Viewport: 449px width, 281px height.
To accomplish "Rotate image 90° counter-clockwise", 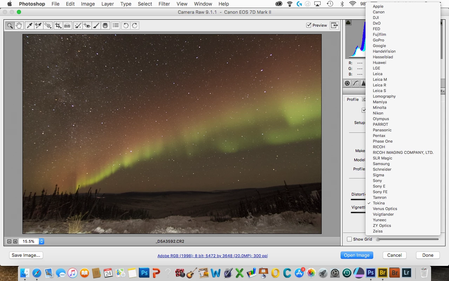I will click(x=126, y=26).
